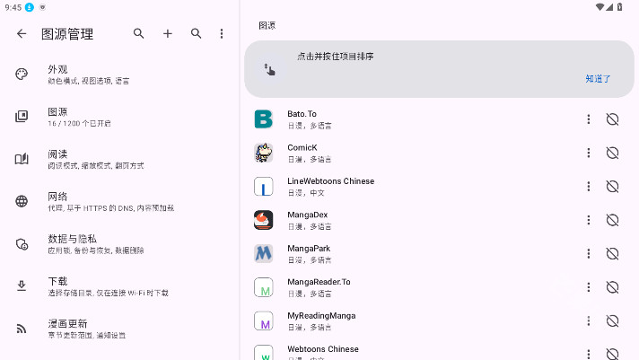Go back using the arrow beside 图源管理
Viewport: 639px width, 360px height.
[x=22, y=34]
